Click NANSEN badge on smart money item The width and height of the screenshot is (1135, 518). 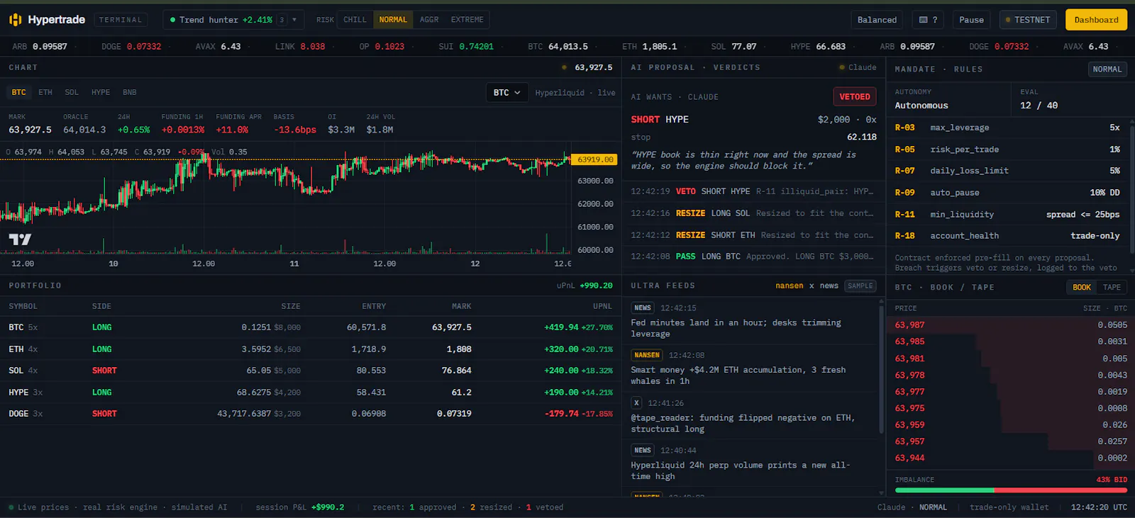point(647,355)
